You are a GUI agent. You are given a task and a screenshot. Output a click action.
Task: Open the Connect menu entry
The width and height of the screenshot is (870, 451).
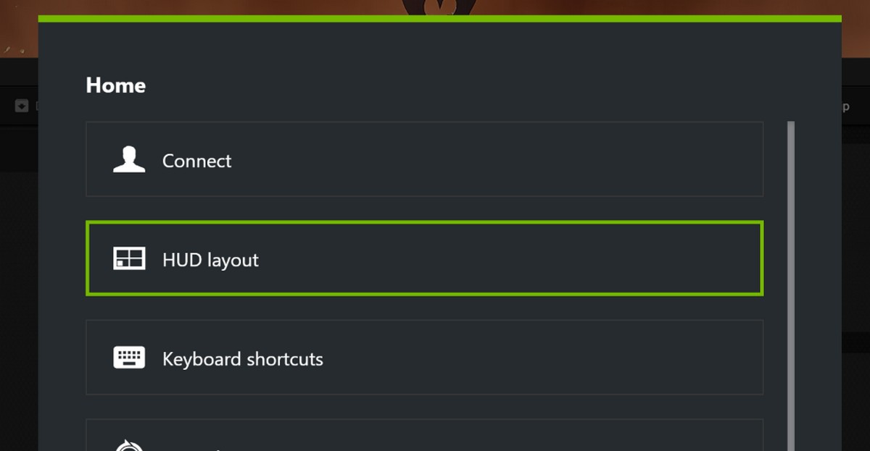[196, 161]
